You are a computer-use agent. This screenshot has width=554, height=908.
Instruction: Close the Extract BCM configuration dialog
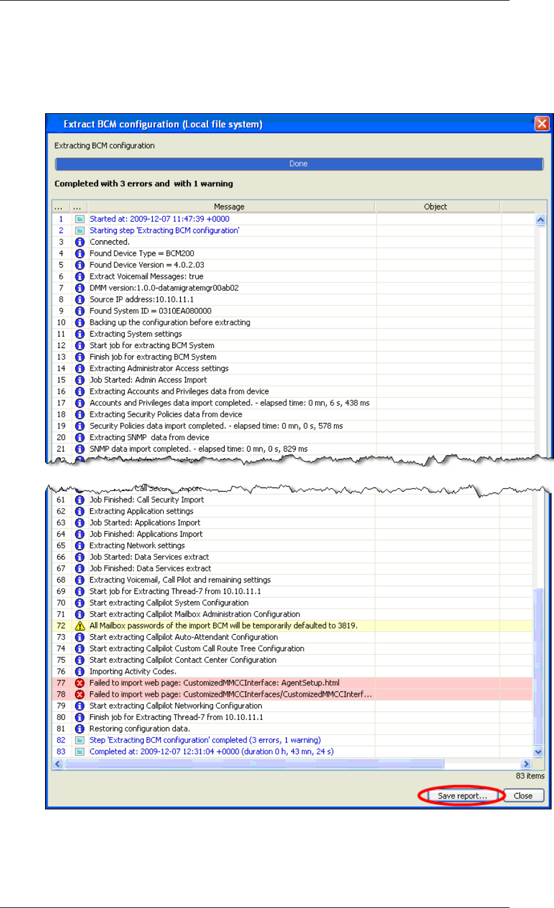coord(542,124)
